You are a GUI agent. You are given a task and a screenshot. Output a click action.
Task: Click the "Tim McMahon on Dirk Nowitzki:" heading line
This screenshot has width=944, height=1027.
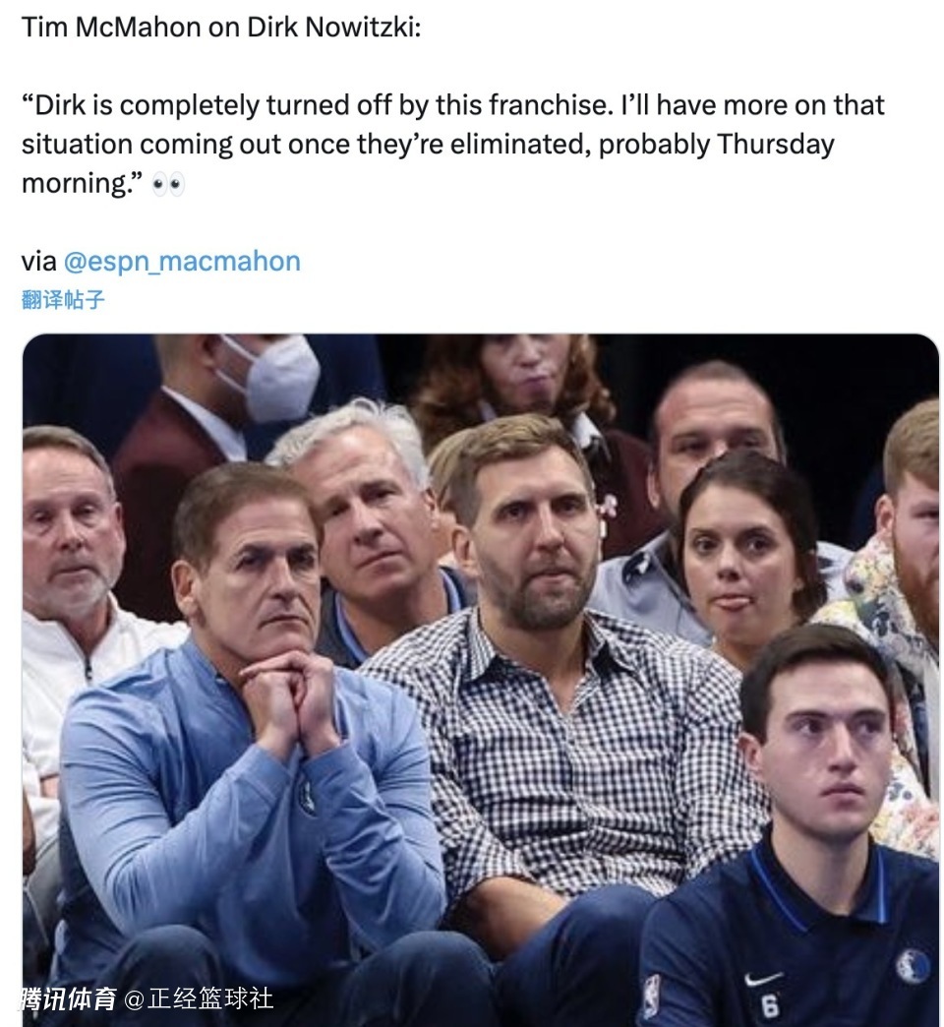tap(221, 28)
